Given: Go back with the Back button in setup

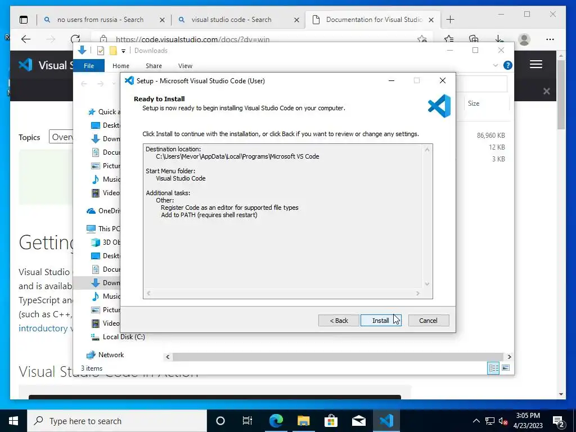Looking at the screenshot, I should click(339, 320).
